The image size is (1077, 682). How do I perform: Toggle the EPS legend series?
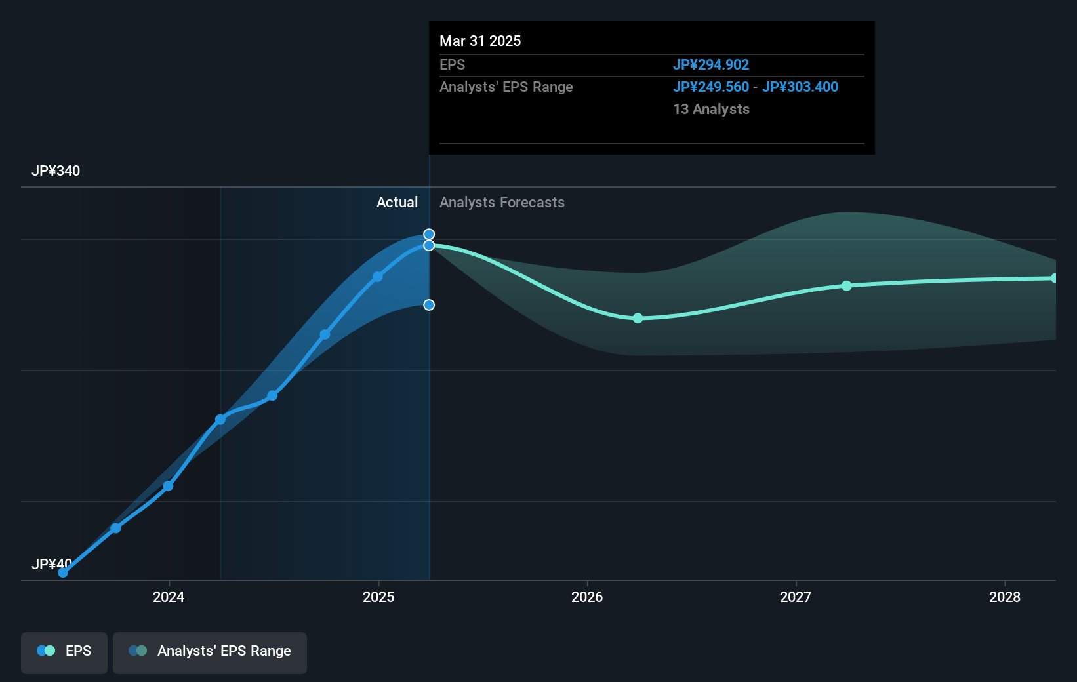pos(64,652)
